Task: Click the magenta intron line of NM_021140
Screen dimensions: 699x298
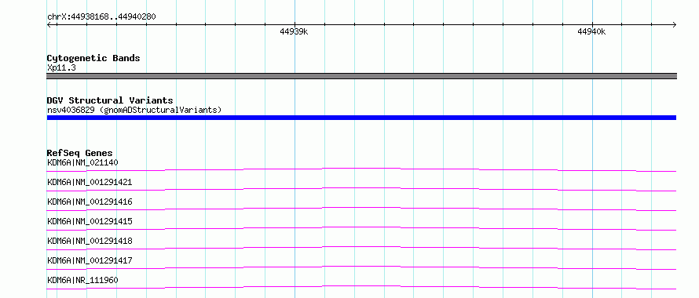Action: [x=361, y=169]
